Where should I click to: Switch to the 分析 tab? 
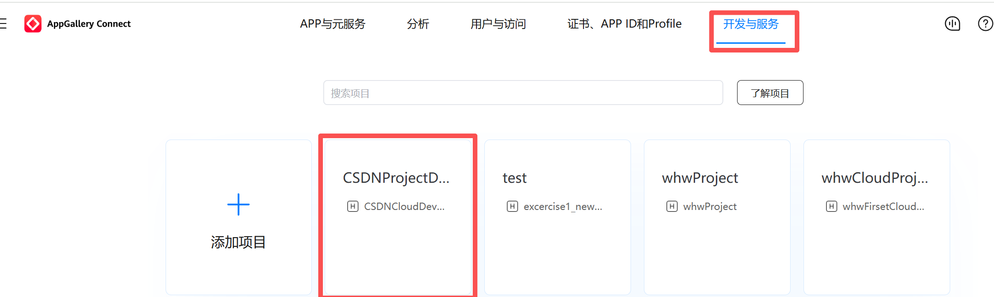tap(418, 24)
